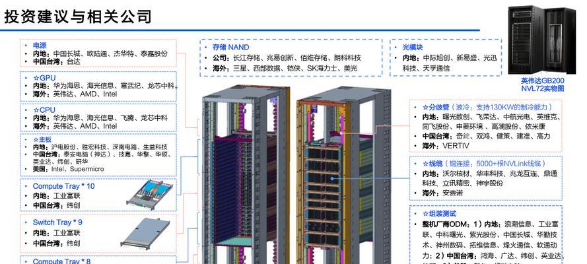Viewport: 587px width, 264px height.
Task: Click the line 美国：Intel、Supermicro
Action: (69, 169)
